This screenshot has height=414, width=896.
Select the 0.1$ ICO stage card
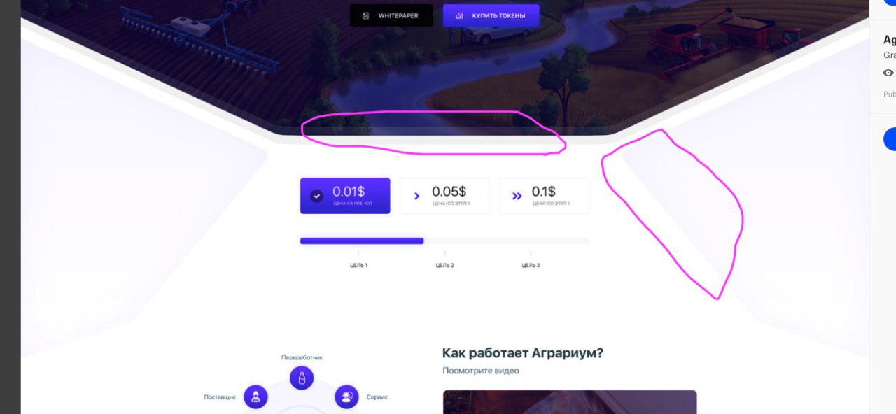pos(545,196)
